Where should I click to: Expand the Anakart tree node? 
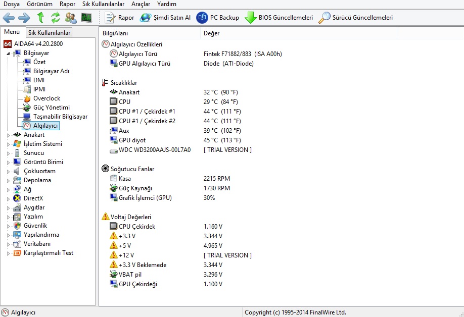coord(8,135)
